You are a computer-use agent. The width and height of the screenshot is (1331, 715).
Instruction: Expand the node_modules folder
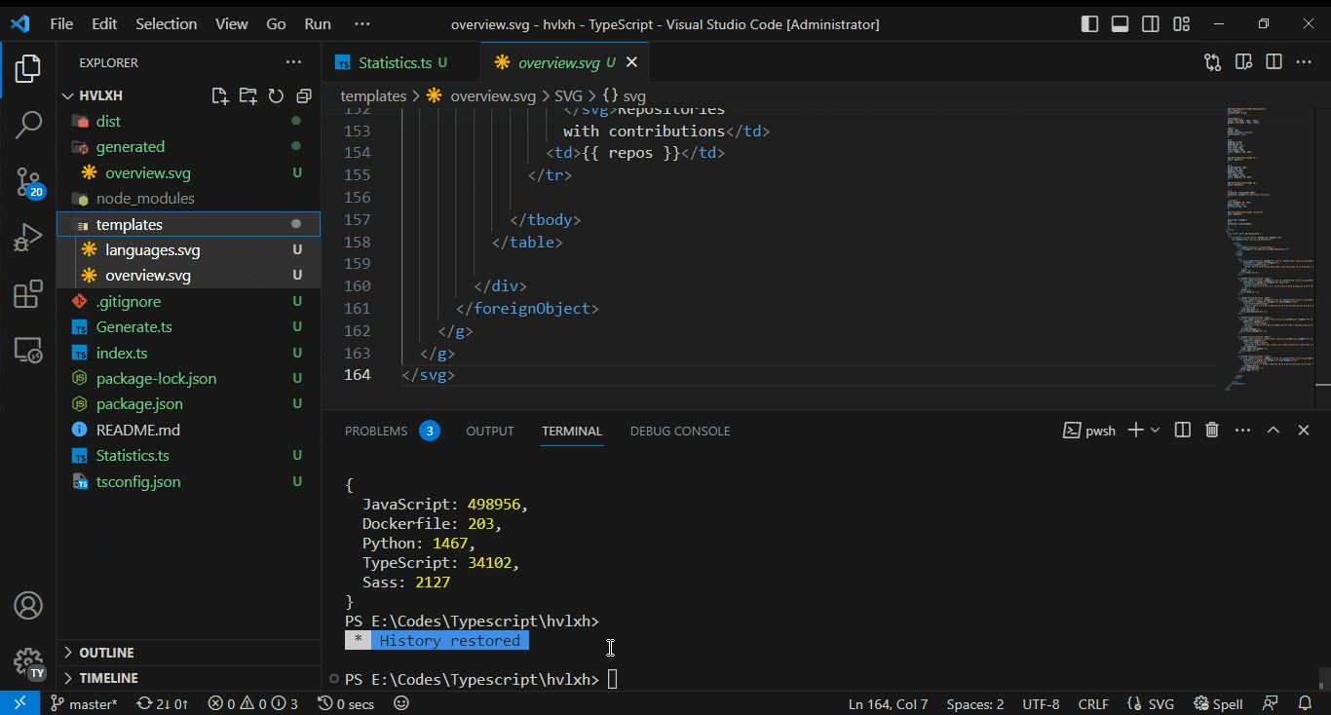coord(188,199)
